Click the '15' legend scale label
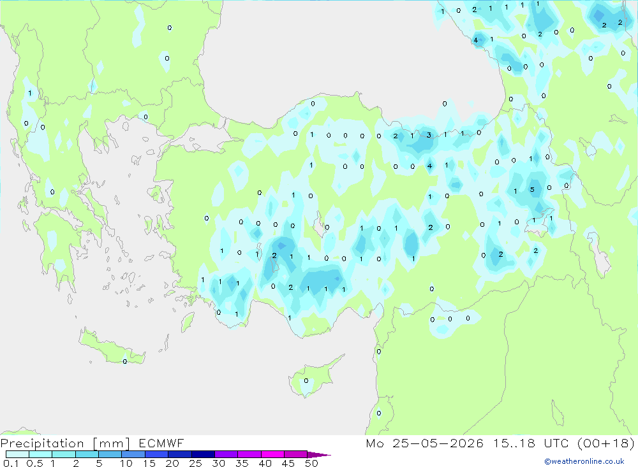Viewport: 638px width, 467px height. pyautogui.click(x=149, y=463)
